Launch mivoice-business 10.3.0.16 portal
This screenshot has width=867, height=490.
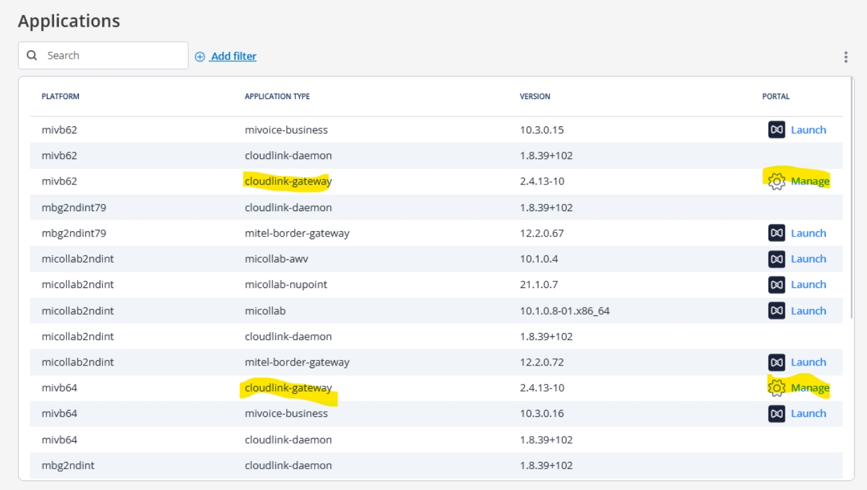808,413
